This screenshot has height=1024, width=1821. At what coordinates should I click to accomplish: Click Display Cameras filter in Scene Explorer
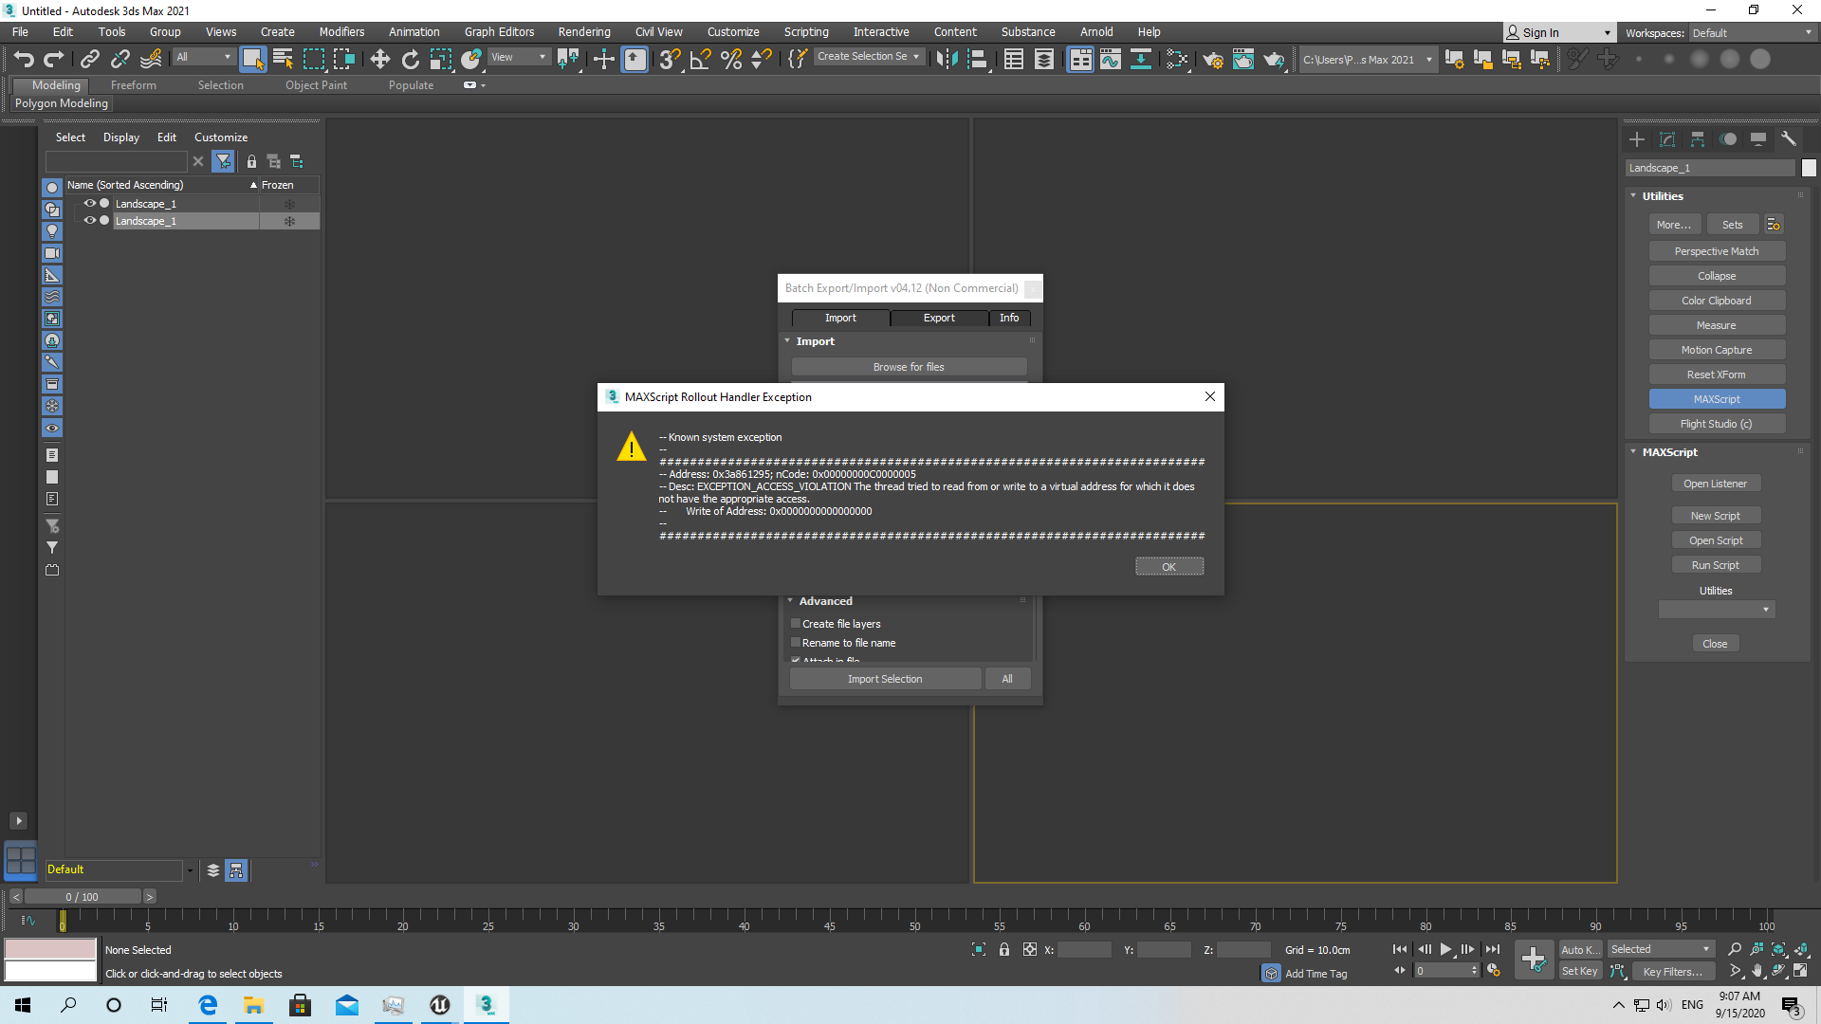coord(52,253)
